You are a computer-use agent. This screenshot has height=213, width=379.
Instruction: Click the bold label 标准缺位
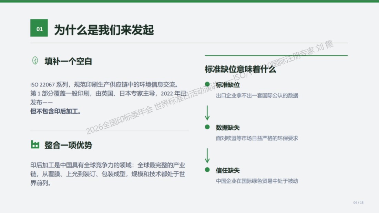tap(228, 85)
